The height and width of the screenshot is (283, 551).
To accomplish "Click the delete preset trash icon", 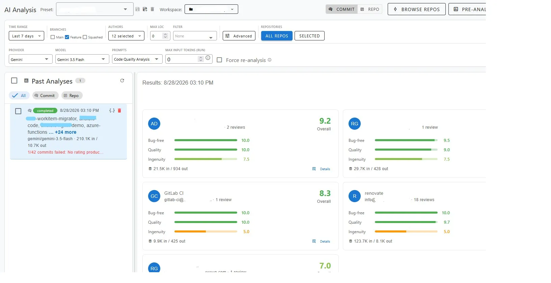I will coord(152,9).
